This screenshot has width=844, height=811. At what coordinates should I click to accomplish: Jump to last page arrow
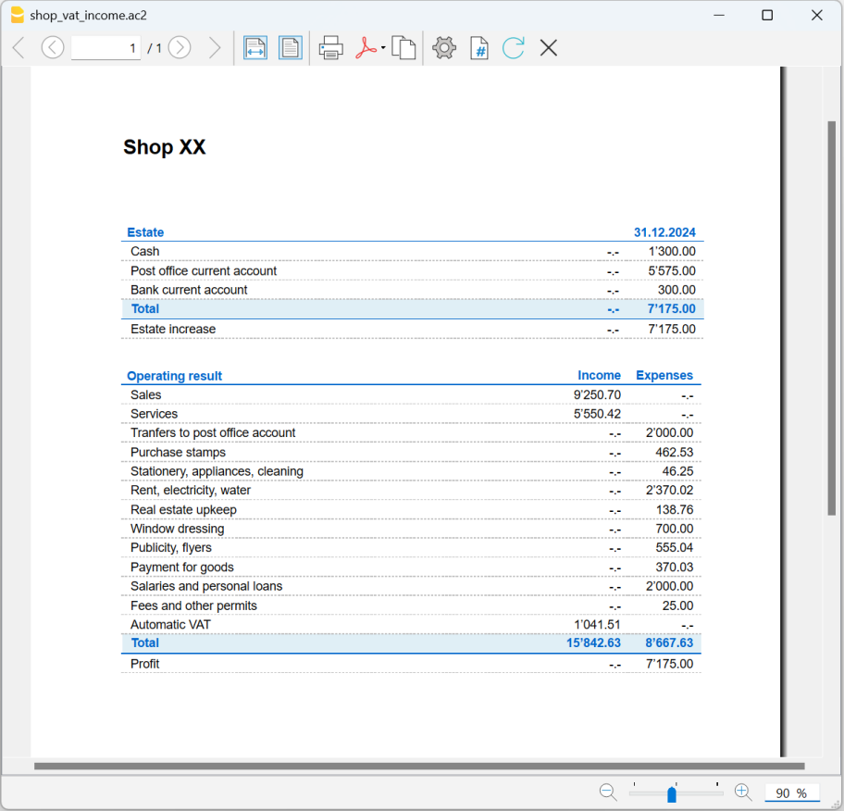tap(214, 48)
